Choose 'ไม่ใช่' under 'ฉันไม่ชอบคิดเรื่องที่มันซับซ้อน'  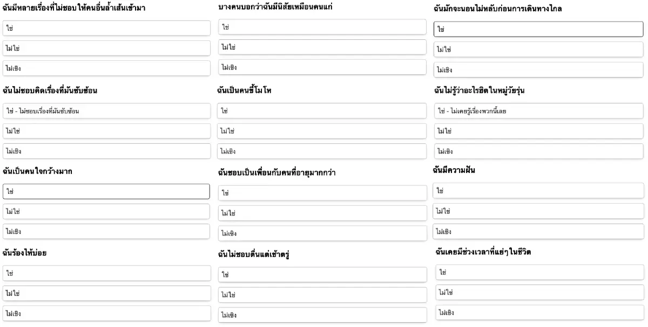106,131
